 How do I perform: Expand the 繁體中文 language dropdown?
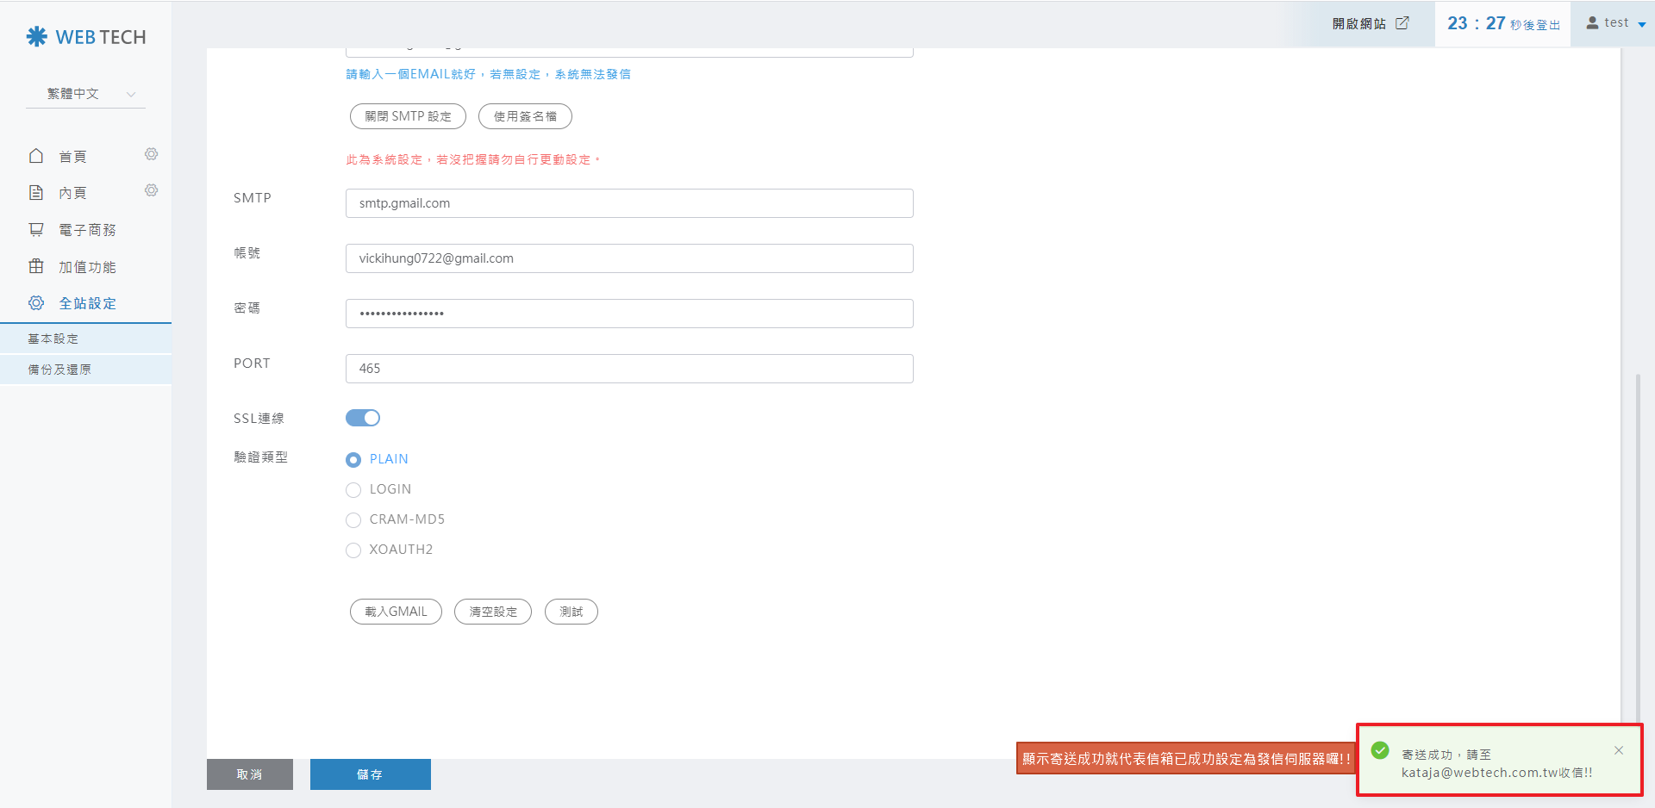click(x=86, y=94)
